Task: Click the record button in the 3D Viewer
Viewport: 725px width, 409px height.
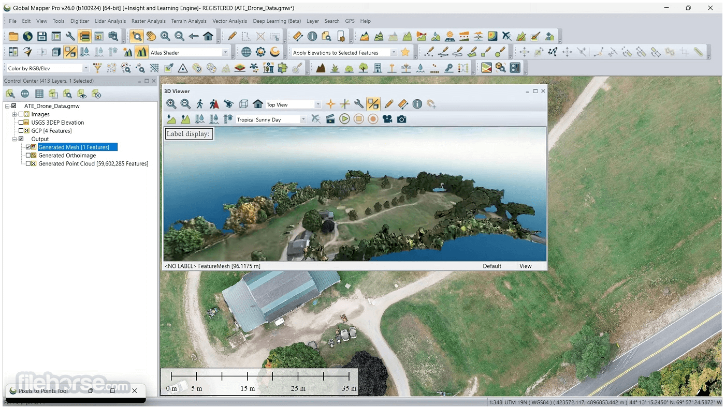Action: [x=373, y=119]
